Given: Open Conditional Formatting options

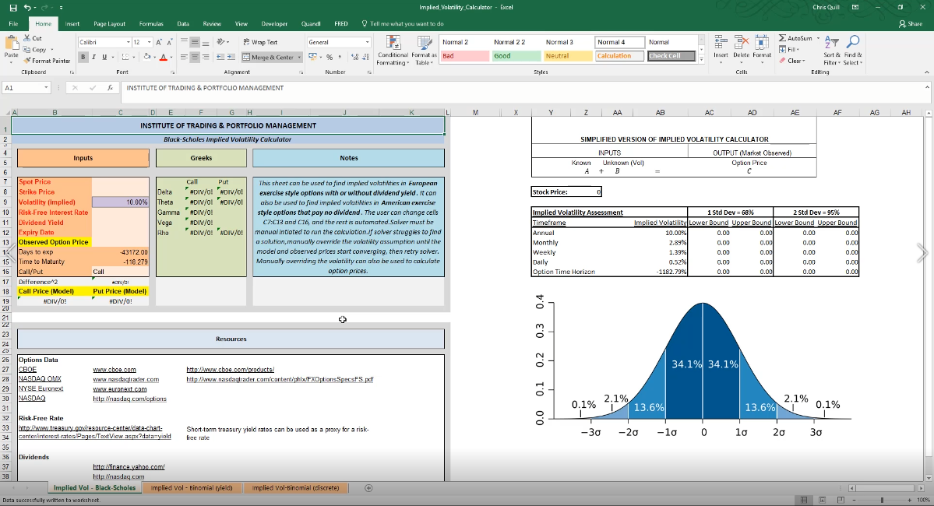Looking at the screenshot, I should (x=393, y=48).
